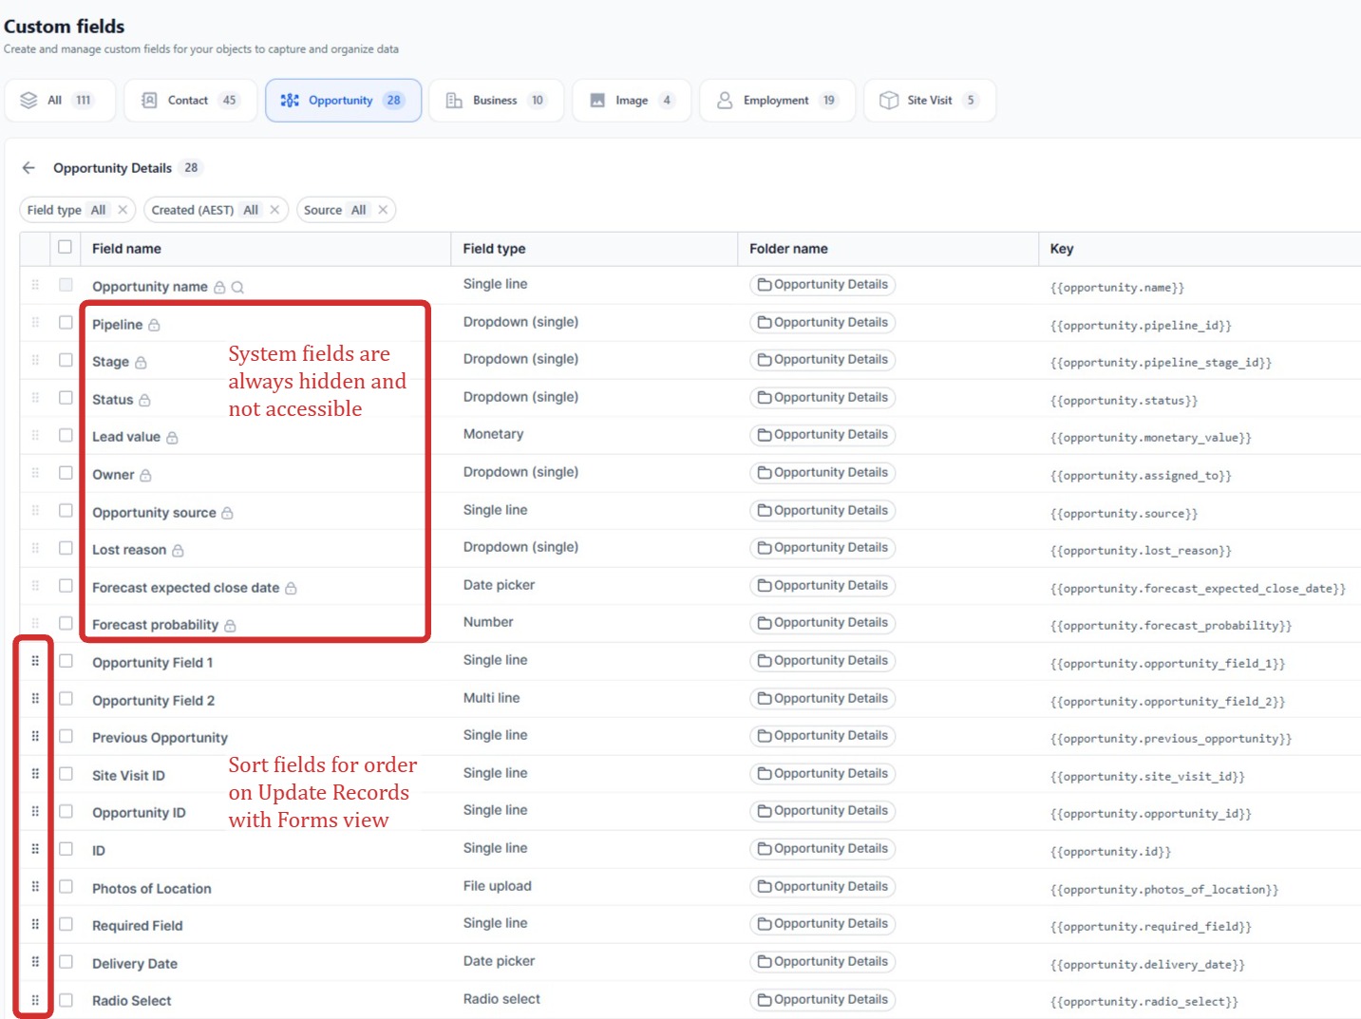Viewport: 1361px width, 1019px height.
Task: Click the Opportunity Details folder tag for Pipeline
Action: pyautogui.click(x=822, y=323)
